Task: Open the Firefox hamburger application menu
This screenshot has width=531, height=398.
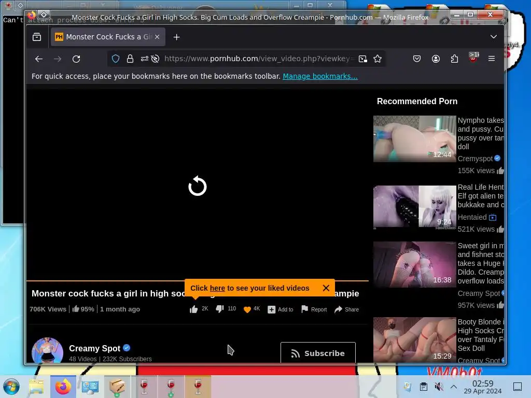Action: (492, 59)
